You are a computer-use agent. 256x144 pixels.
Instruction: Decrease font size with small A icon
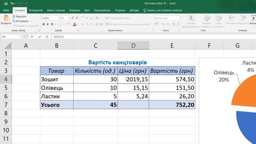pos(77,18)
